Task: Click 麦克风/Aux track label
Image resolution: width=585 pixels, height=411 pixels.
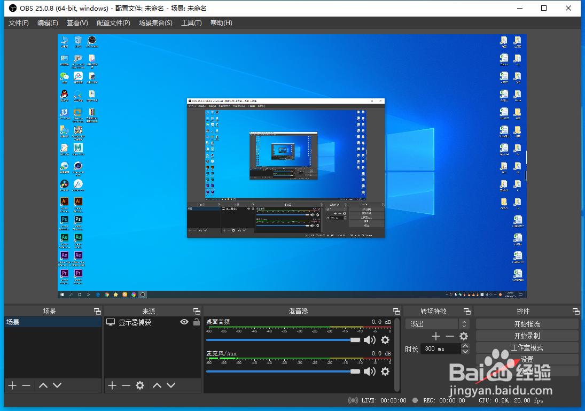Action: point(221,353)
